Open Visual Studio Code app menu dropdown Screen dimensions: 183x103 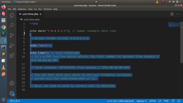(x=25, y=2)
